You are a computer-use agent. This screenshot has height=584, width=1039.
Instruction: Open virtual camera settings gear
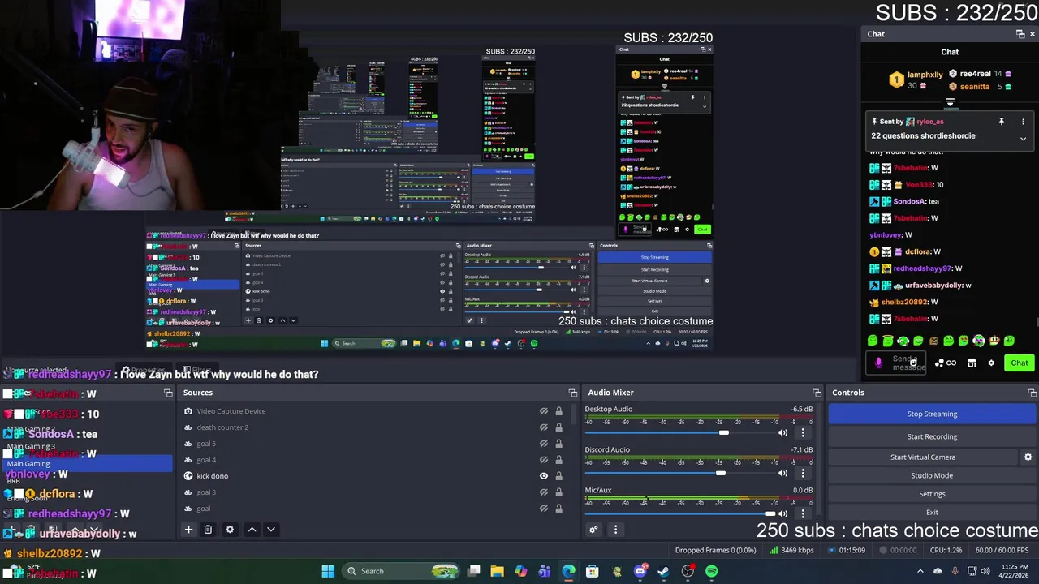(1028, 457)
